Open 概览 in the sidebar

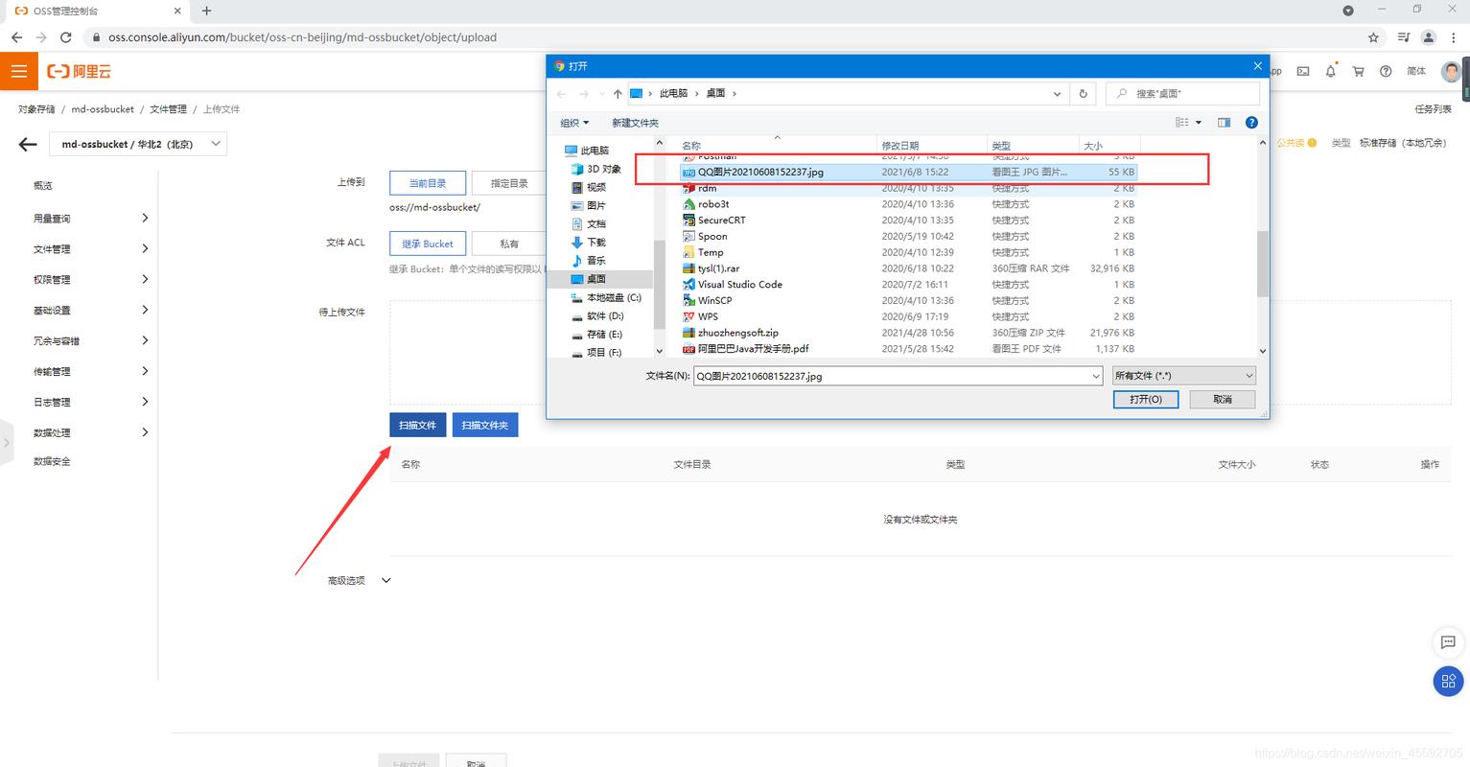pos(43,186)
